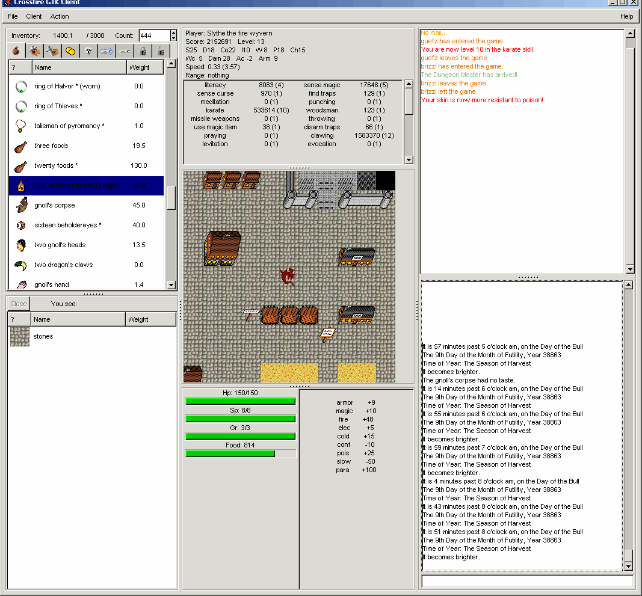Viewport: 642px width, 596px height.
Task: Show locked items via closed padlock tab
Action: click(143, 51)
